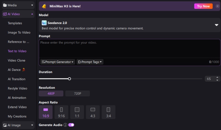Click the Duration slider handle
Viewport: 221px width, 130px height.
coord(70,79)
